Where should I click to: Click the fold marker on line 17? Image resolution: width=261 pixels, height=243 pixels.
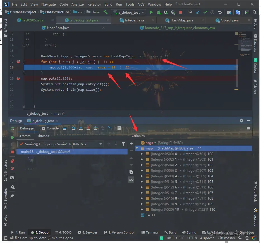point(24,62)
